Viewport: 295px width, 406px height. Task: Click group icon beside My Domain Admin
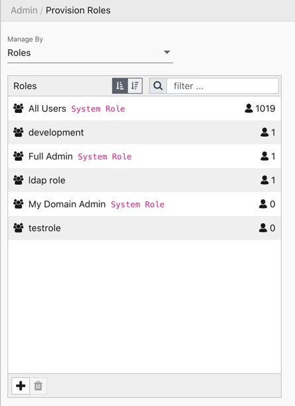click(x=19, y=204)
